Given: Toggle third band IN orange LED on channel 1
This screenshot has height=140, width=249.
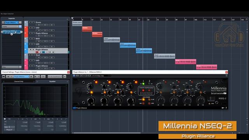Looking at the screenshot, I should tap(123, 82).
